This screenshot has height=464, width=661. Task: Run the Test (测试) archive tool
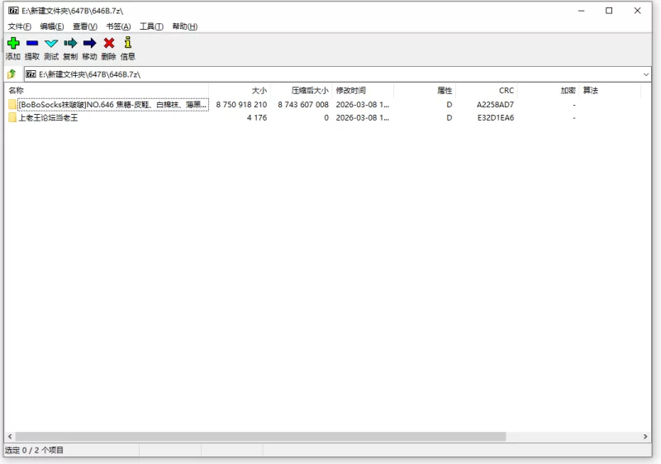pos(51,44)
